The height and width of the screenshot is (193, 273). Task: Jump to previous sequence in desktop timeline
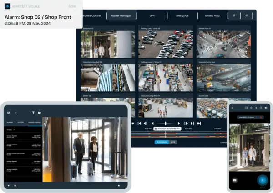tap(139, 124)
